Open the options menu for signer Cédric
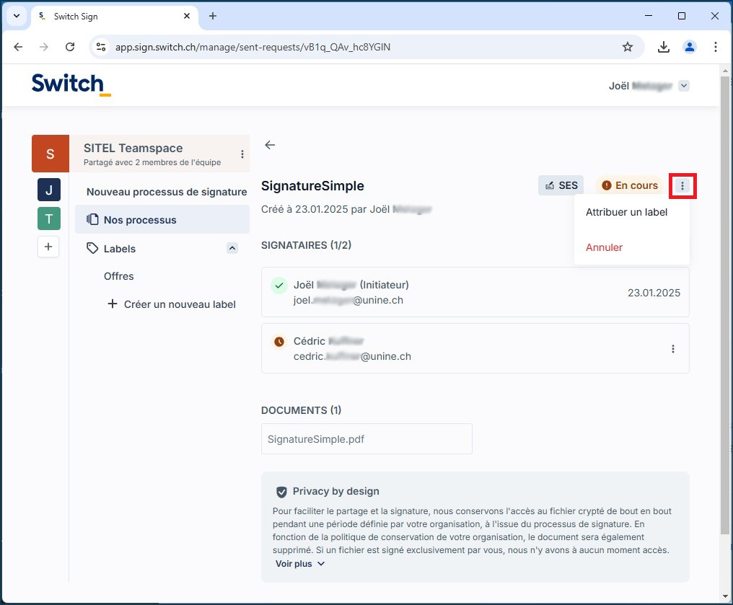 [x=672, y=349]
